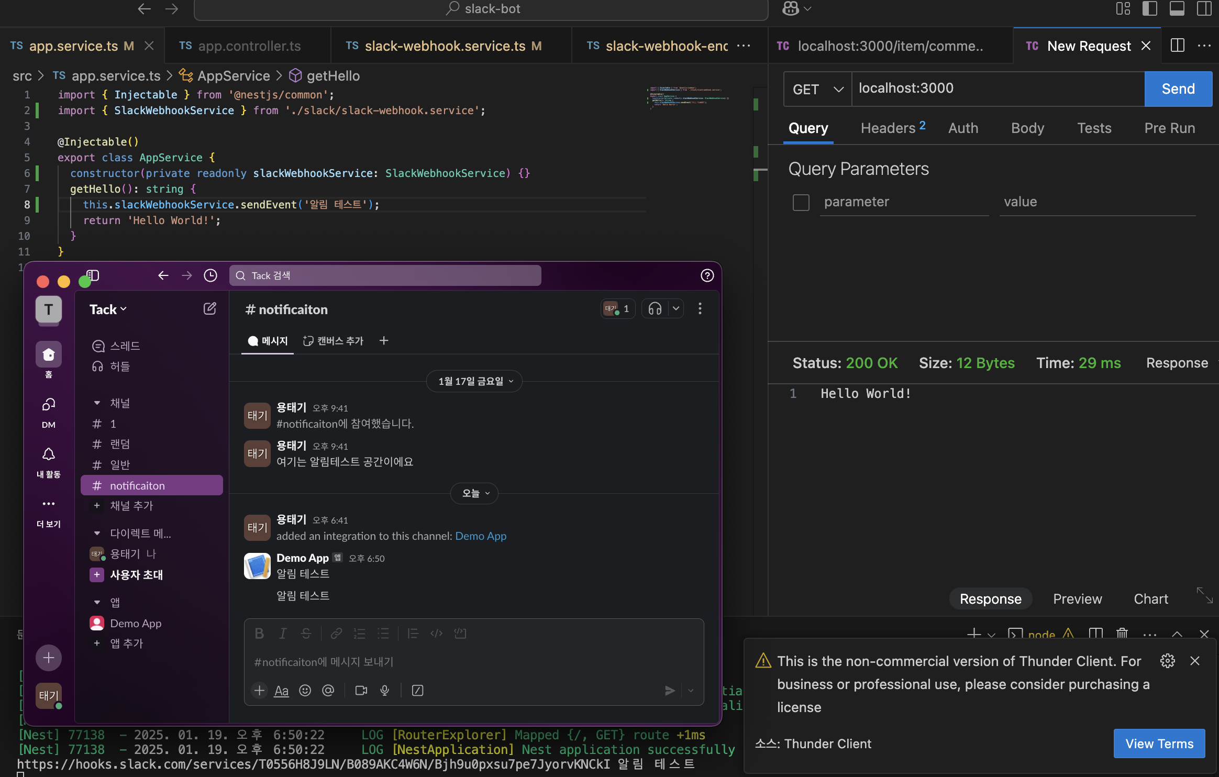
Task: Open 일반 channel in sidebar
Action: [x=120, y=464]
